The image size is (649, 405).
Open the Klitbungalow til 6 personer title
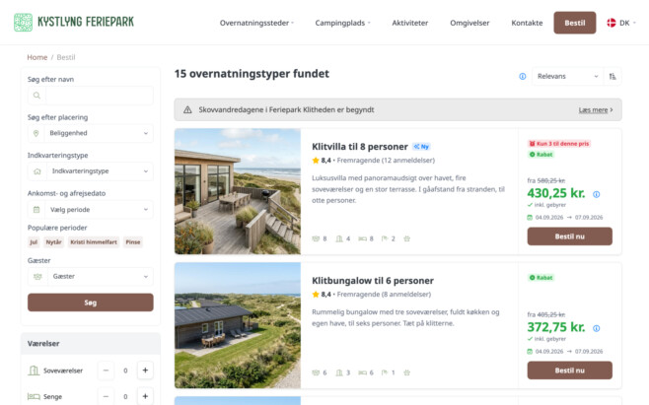pyautogui.click(x=373, y=281)
